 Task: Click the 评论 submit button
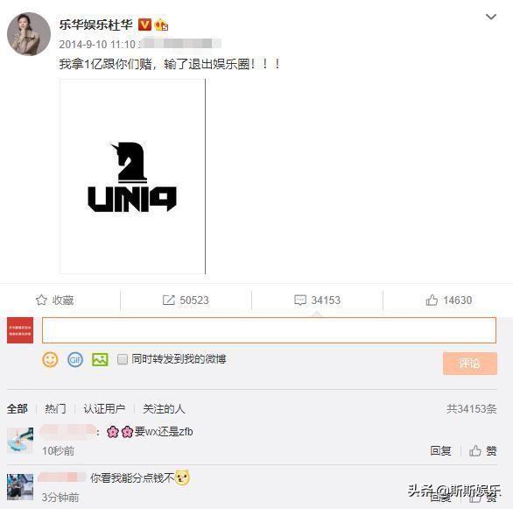click(470, 364)
